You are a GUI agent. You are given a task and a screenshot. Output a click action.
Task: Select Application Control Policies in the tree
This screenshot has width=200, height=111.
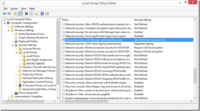click(38, 82)
